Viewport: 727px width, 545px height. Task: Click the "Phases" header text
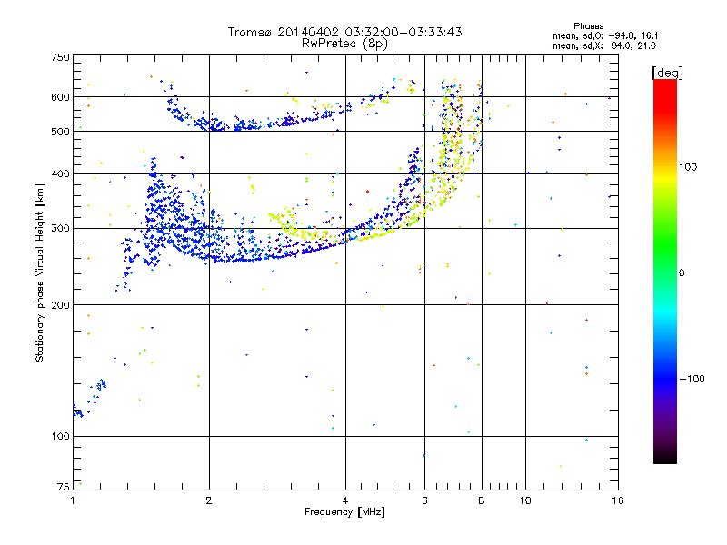588,26
